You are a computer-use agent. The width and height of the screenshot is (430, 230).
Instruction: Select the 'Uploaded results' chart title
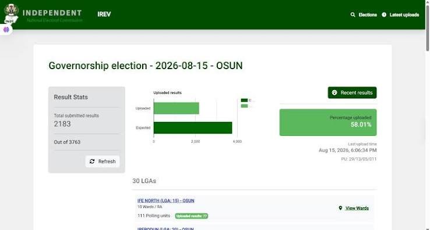[167, 93]
